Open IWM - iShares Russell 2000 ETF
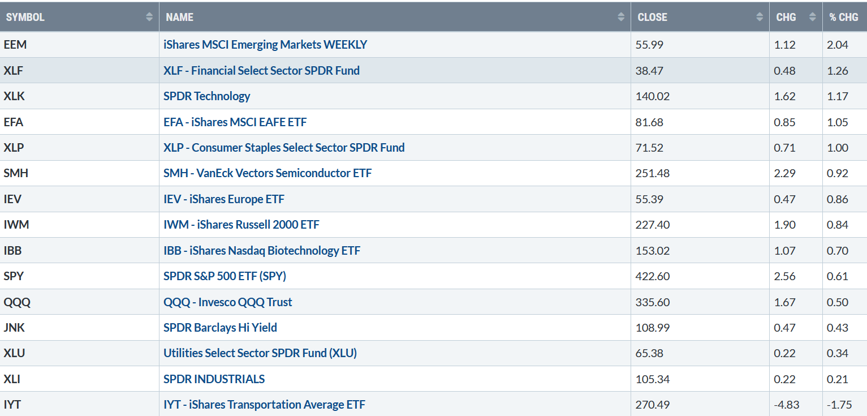867x416 pixels. coord(241,225)
